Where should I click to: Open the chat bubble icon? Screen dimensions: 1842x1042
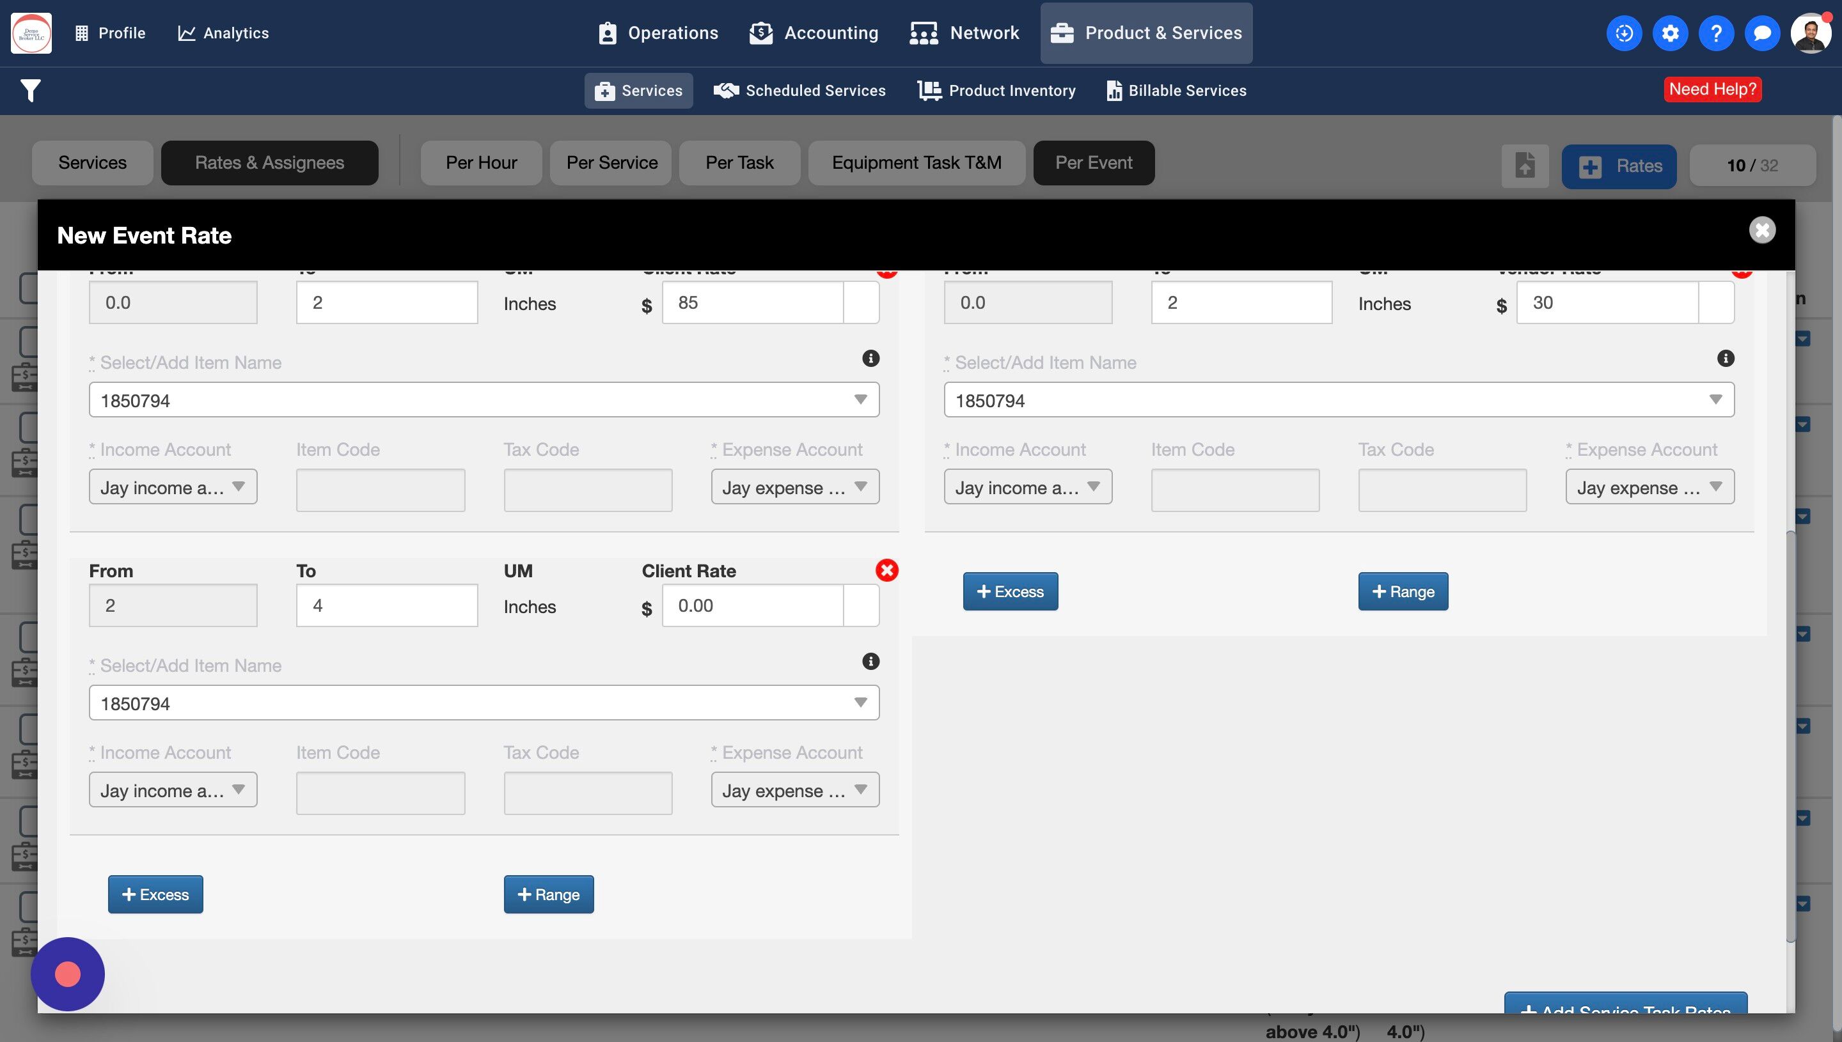click(x=1762, y=33)
